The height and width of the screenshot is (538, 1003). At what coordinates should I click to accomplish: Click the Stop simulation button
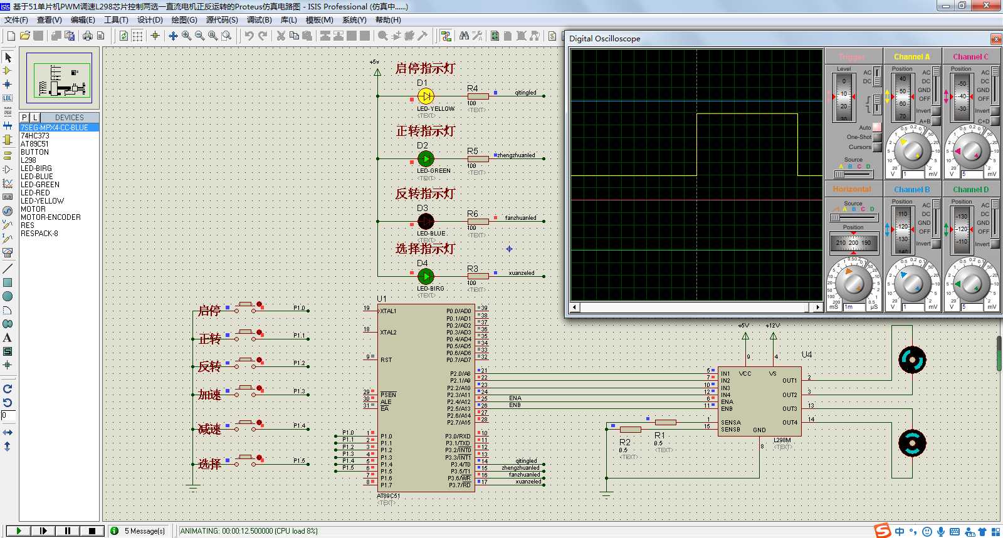92,530
